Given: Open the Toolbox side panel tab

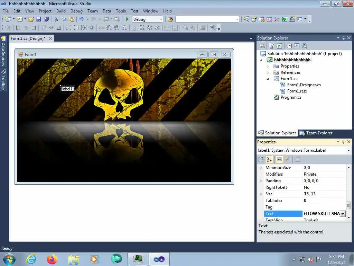Looking at the screenshot, I should pos(3,80).
